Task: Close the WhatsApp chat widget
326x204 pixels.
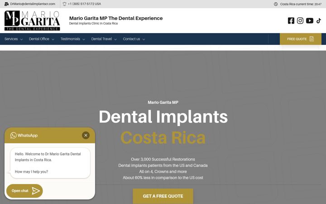Action: [86, 135]
